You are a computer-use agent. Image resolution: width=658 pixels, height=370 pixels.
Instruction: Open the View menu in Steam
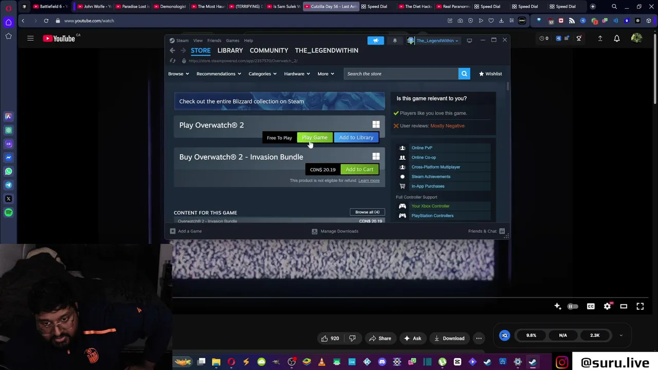coord(198,41)
